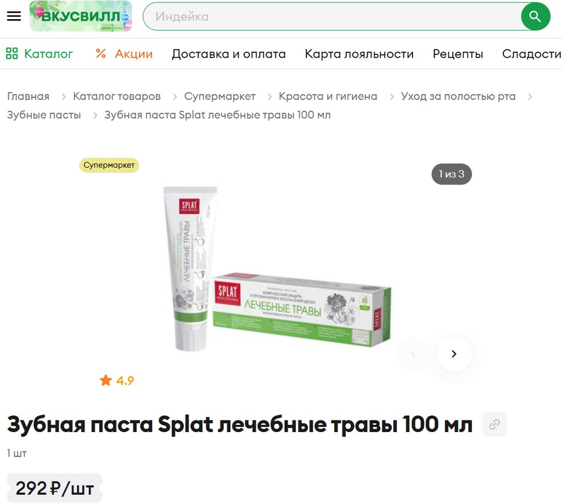Go to Главная breadcrumb
562x504 pixels.
tap(29, 96)
